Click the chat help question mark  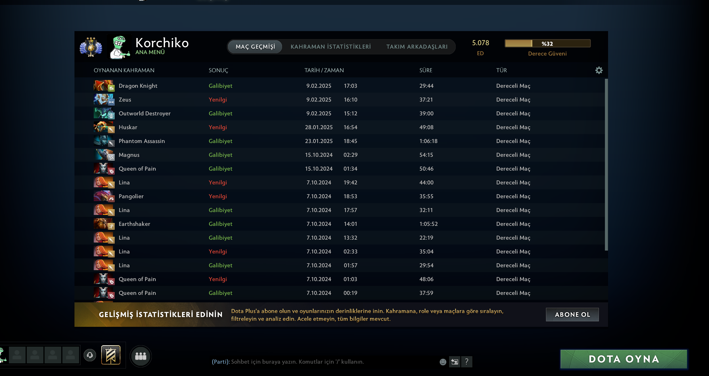tap(467, 362)
